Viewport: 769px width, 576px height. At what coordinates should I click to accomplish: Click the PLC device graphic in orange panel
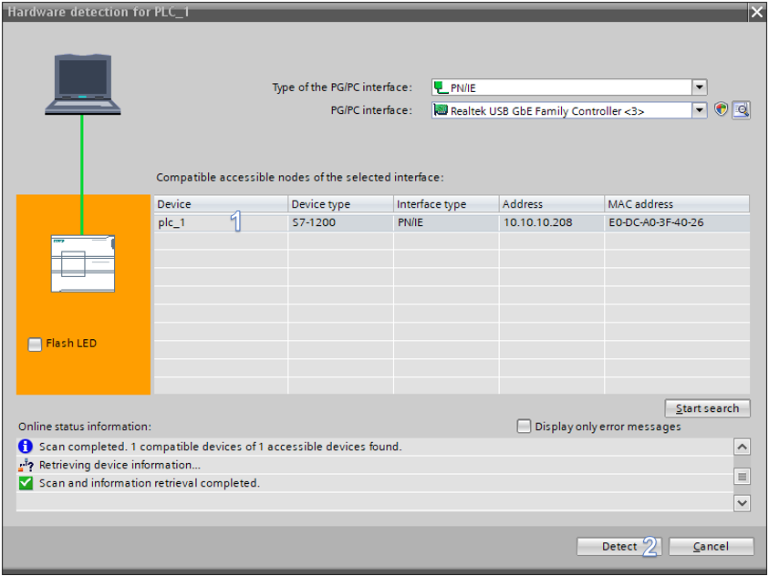pos(83,263)
